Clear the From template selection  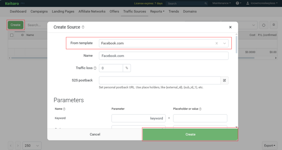tap(217, 43)
